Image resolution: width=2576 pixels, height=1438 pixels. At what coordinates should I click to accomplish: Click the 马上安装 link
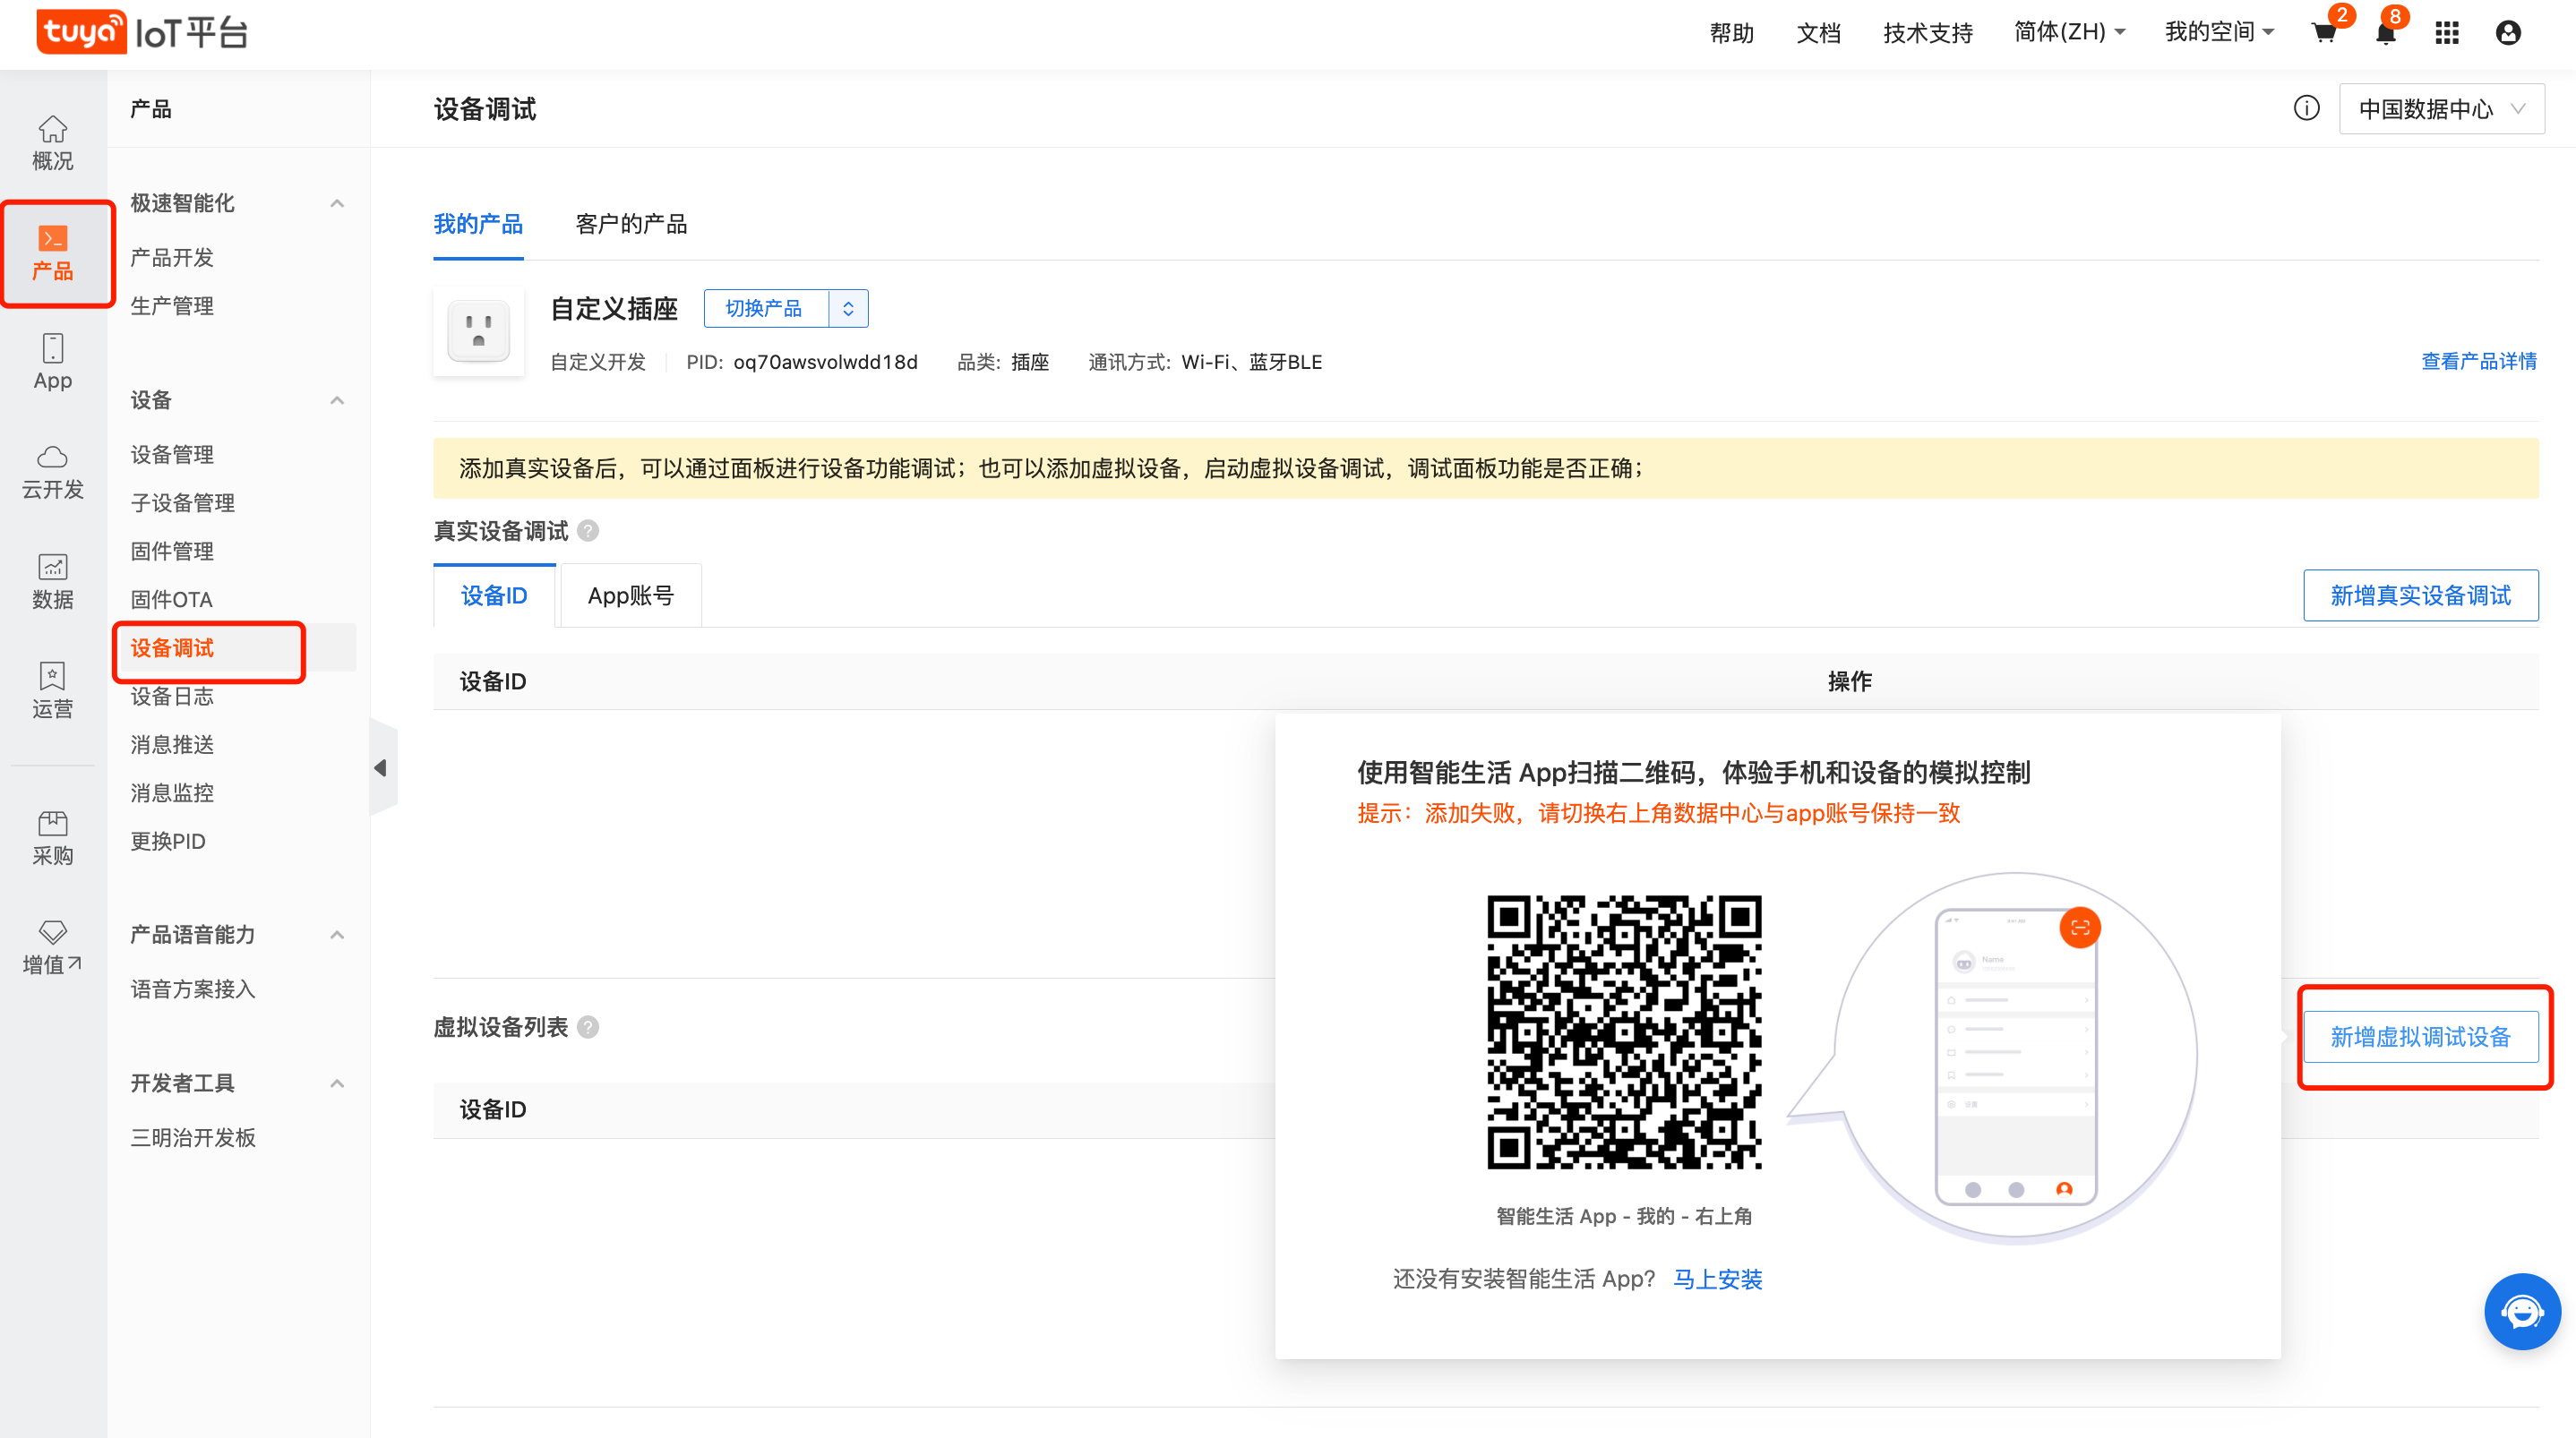pos(1717,1279)
